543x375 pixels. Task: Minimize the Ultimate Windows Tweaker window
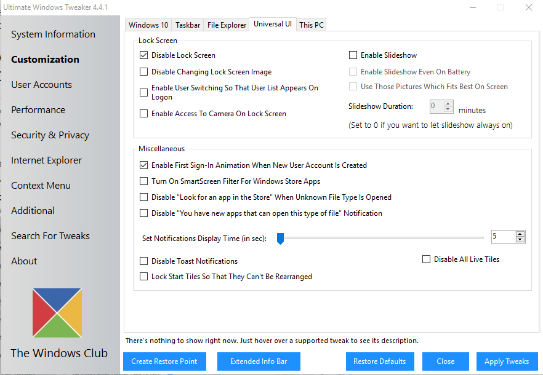coord(473,7)
